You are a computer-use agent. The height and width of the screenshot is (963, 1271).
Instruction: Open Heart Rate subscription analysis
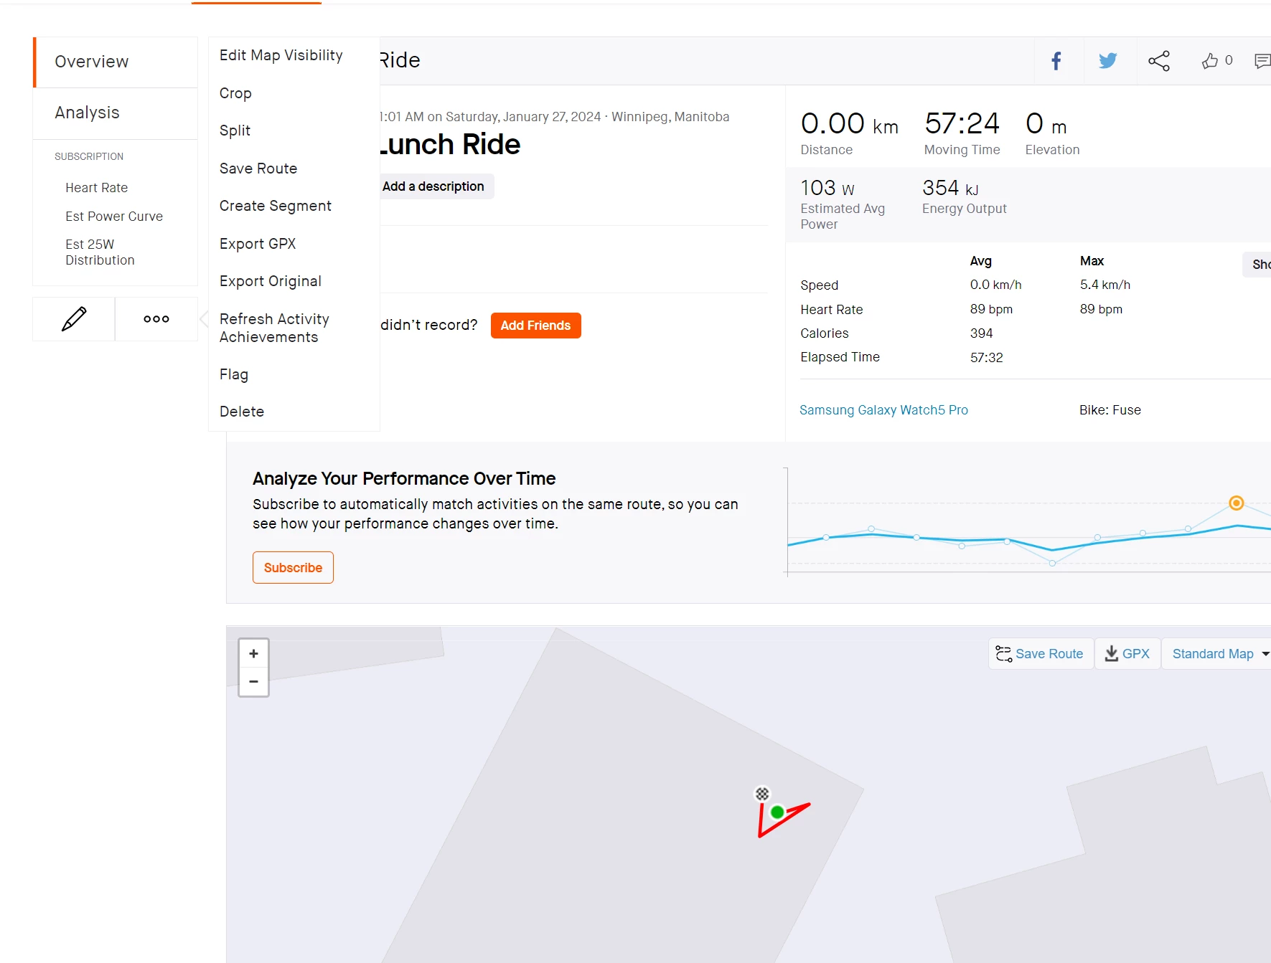[96, 188]
